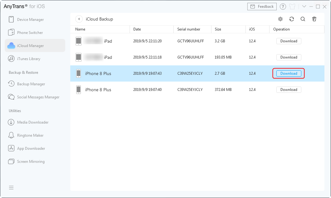Go back using the arrow beside iCloud Backup
Image resolution: width=331 pixels, height=198 pixels.
click(79, 19)
